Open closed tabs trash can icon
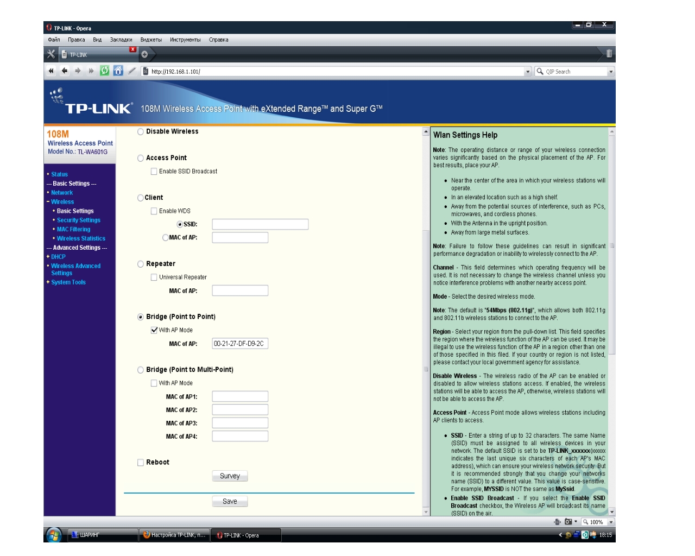This screenshot has height=556, width=695. click(x=609, y=53)
